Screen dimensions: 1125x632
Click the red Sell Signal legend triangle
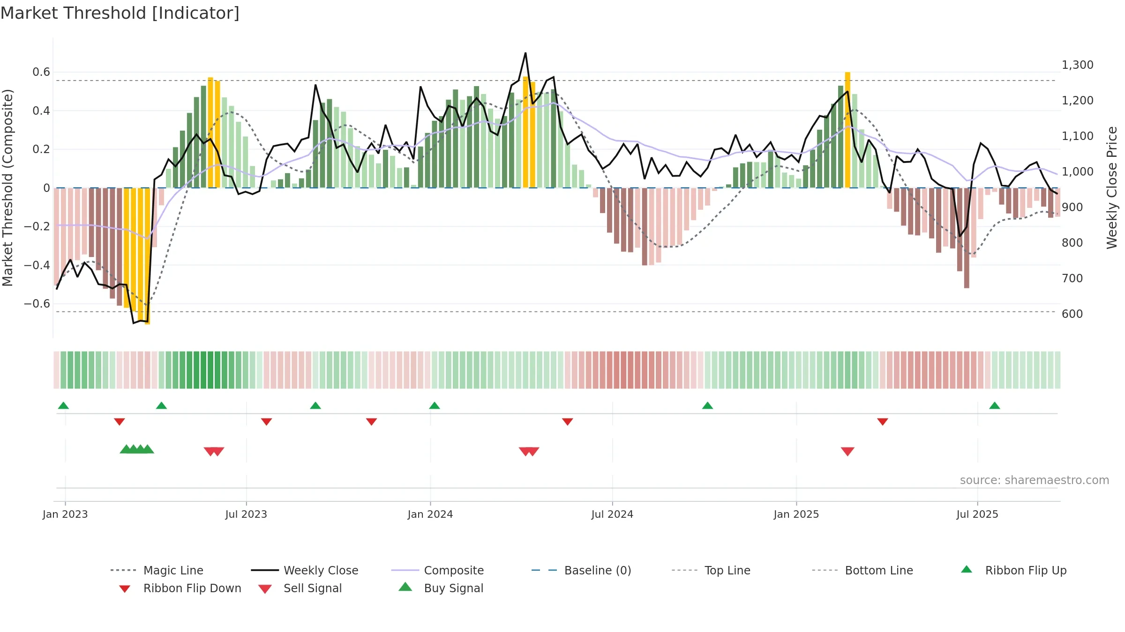point(265,589)
